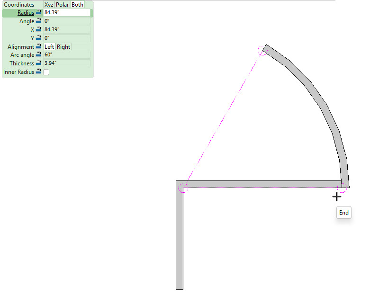This screenshot has width=379, height=306.
Task: Click the X value field
Action: [67, 29]
